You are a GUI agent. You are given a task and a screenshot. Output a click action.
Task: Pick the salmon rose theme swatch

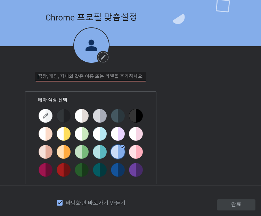(46, 152)
